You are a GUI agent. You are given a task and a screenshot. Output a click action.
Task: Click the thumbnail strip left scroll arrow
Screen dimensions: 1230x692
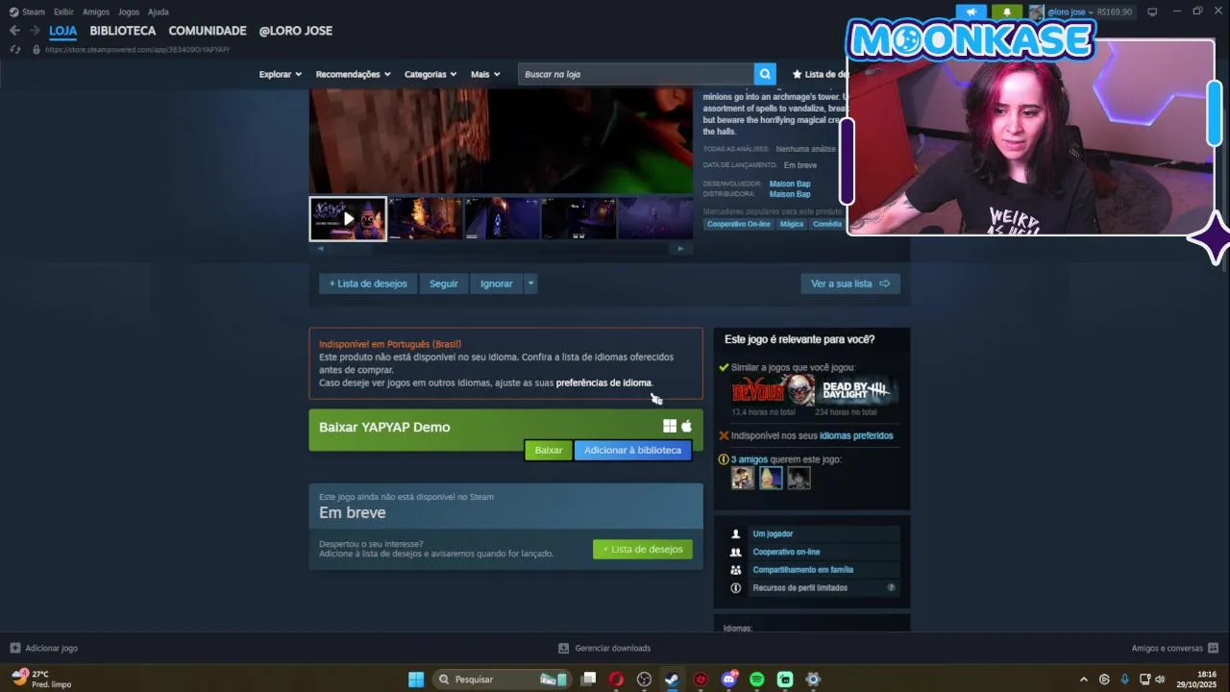point(321,248)
